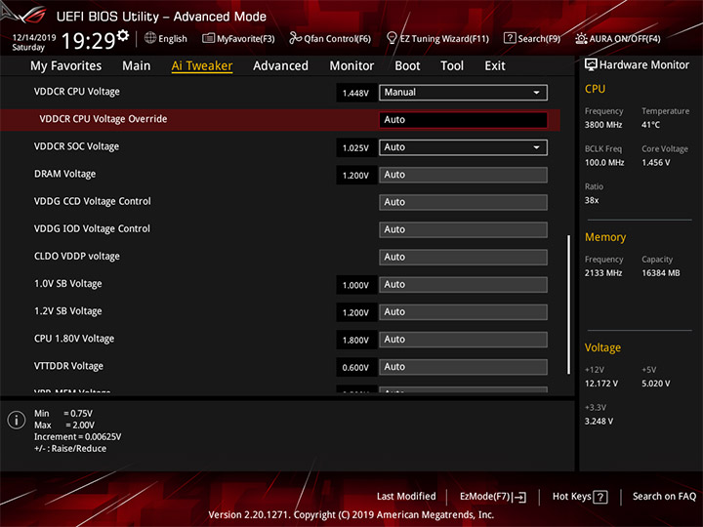The image size is (703, 527).
Task: Click the globe language icon
Action: [150, 38]
